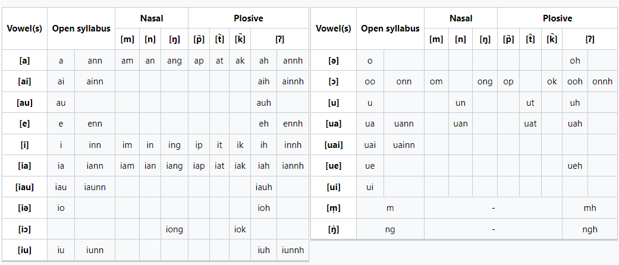Viewport: 619px width, 265px height.
Task: Click the 'iok' cell
Action: coord(240,229)
